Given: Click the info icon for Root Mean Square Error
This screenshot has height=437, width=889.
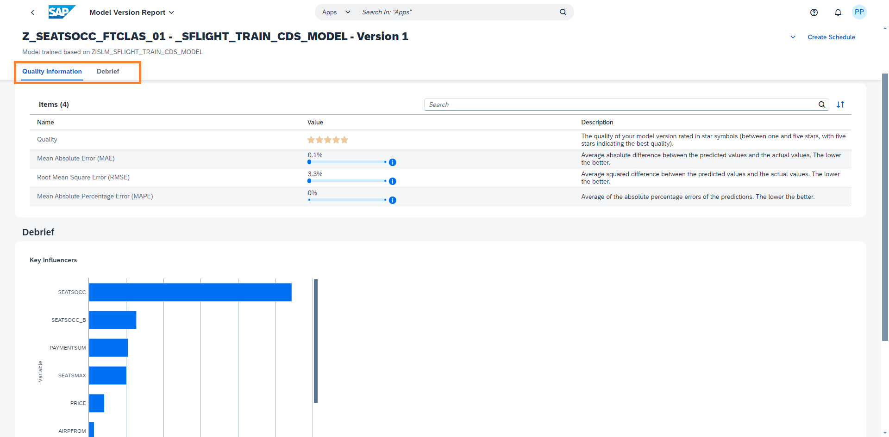Looking at the screenshot, I should click(x=392, y=181).
